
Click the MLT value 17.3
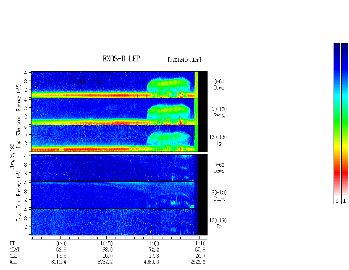tap(154, 256)
